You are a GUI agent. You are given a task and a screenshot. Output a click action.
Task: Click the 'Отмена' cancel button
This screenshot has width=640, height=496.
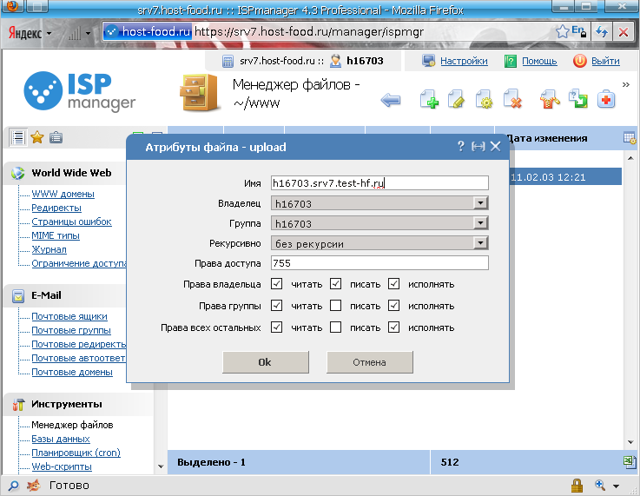[369, 362]
